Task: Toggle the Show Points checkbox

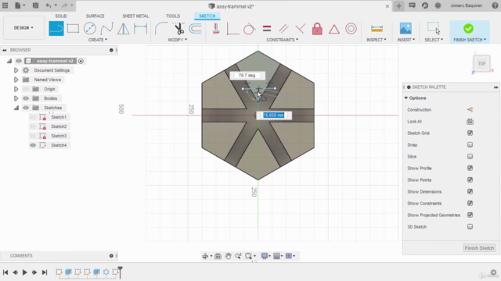Action: [x=470, y=180]
